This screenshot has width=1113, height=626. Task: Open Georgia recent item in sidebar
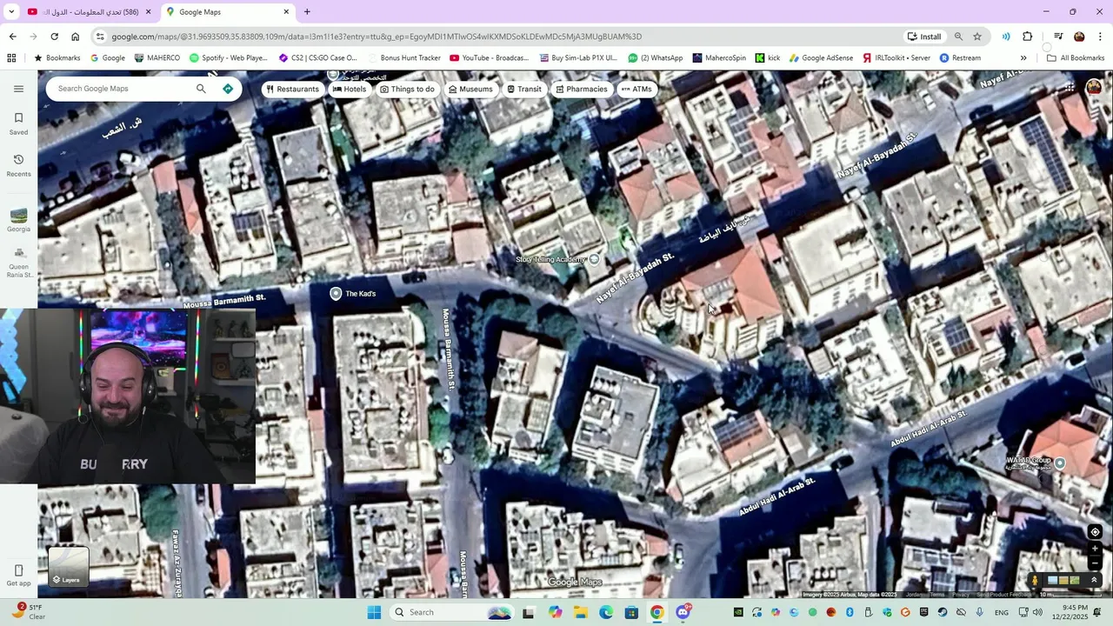tap(18, 220)
